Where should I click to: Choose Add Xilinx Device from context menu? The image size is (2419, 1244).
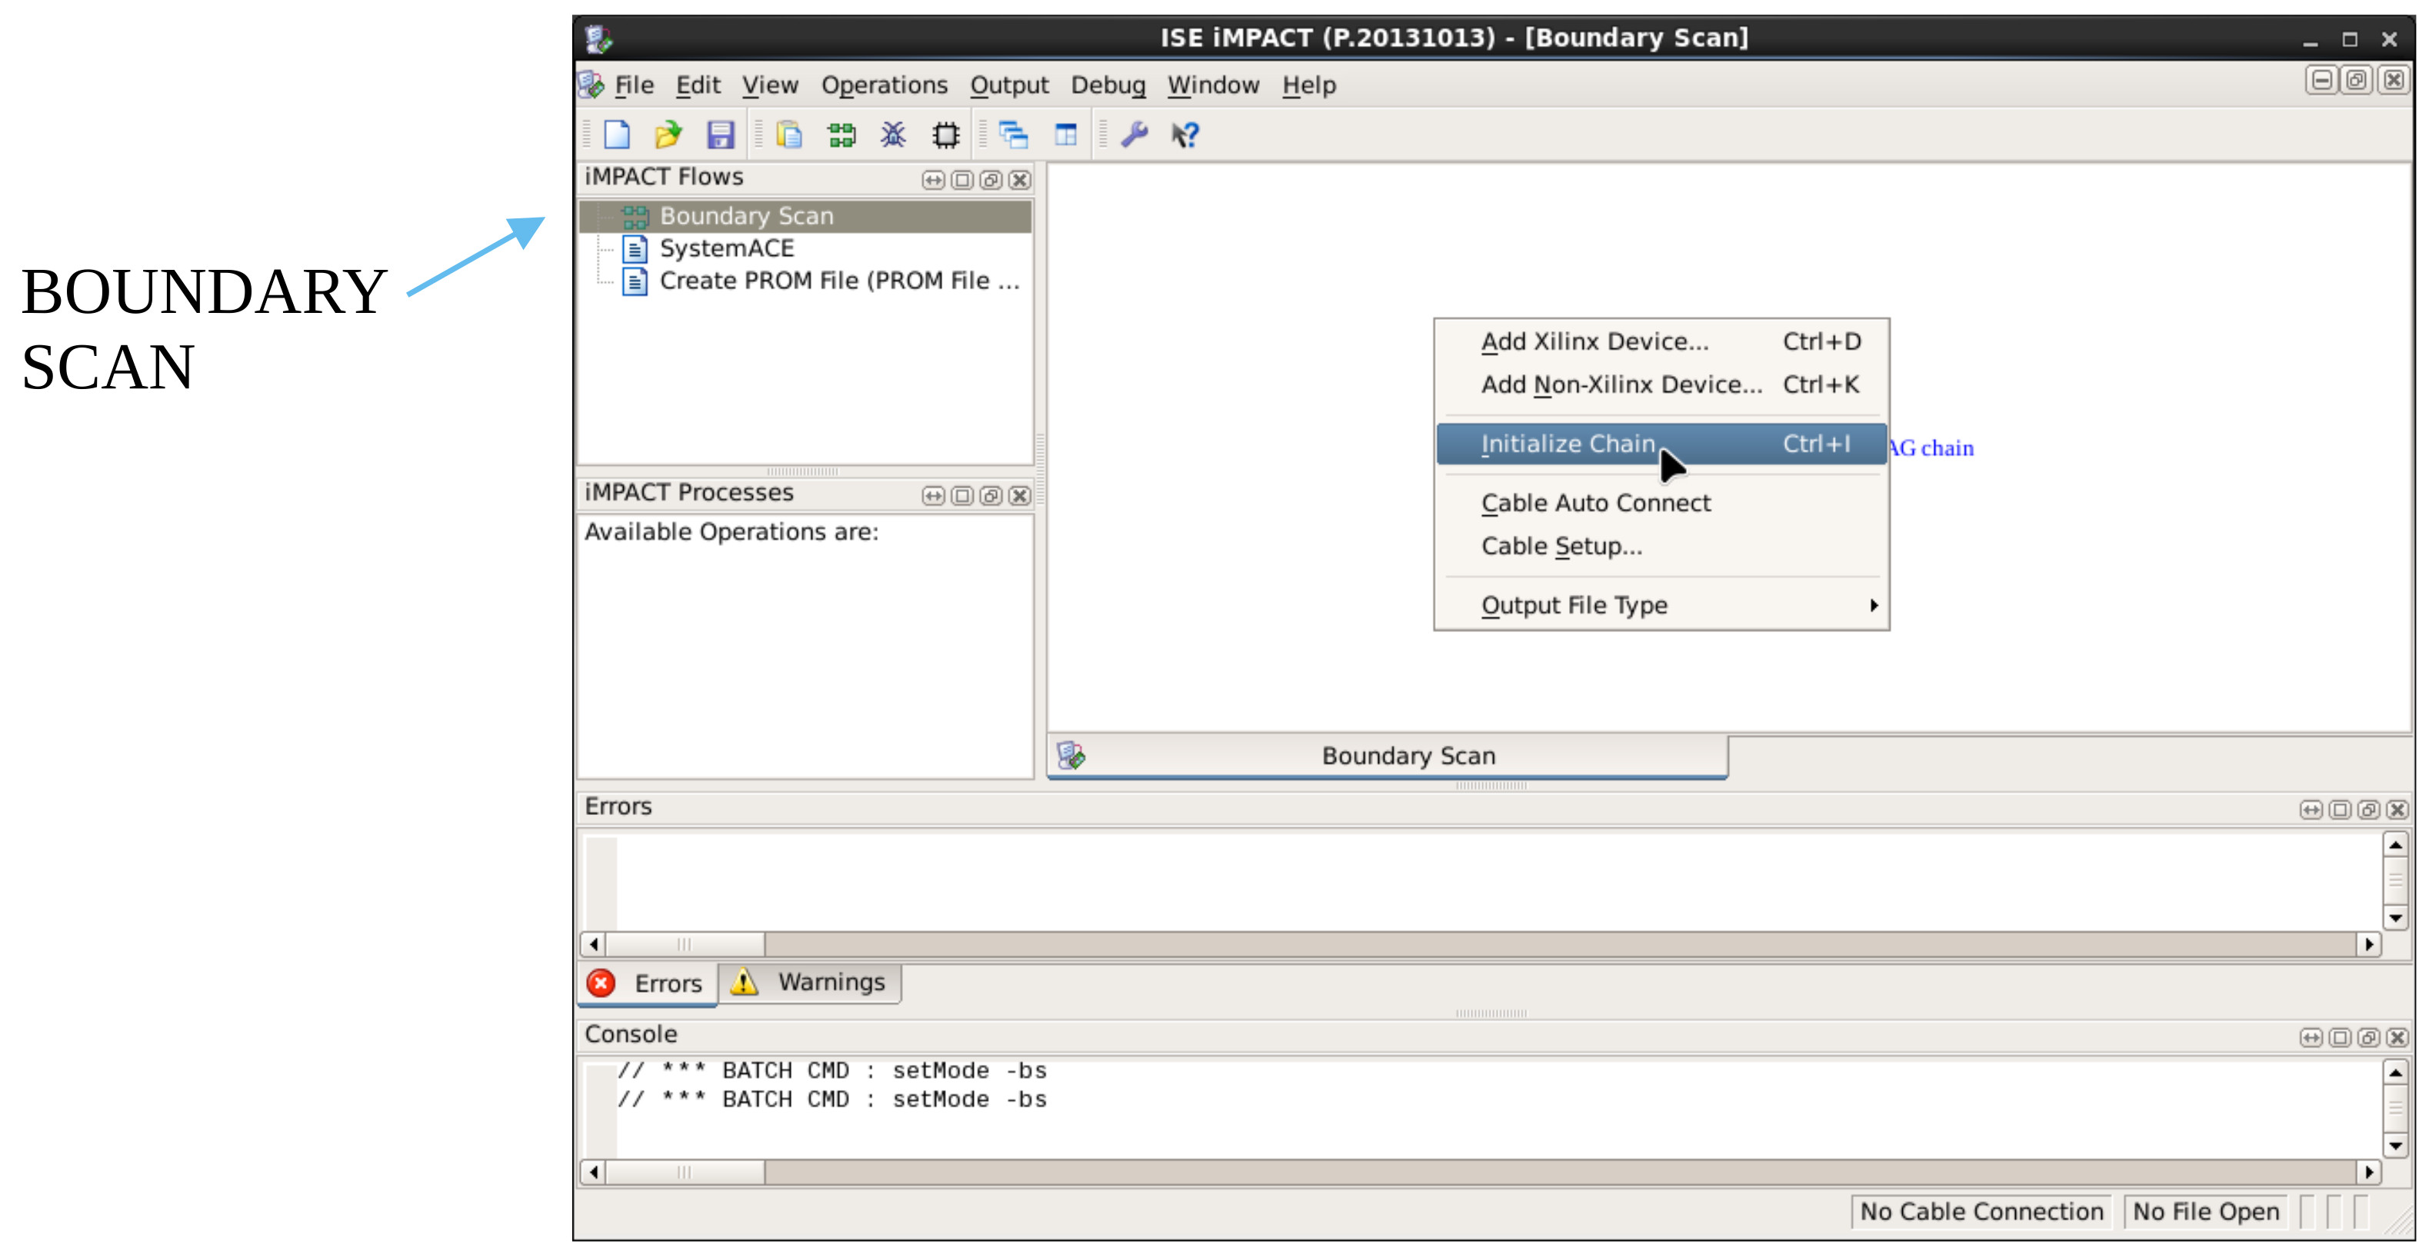coord(1662,341)
